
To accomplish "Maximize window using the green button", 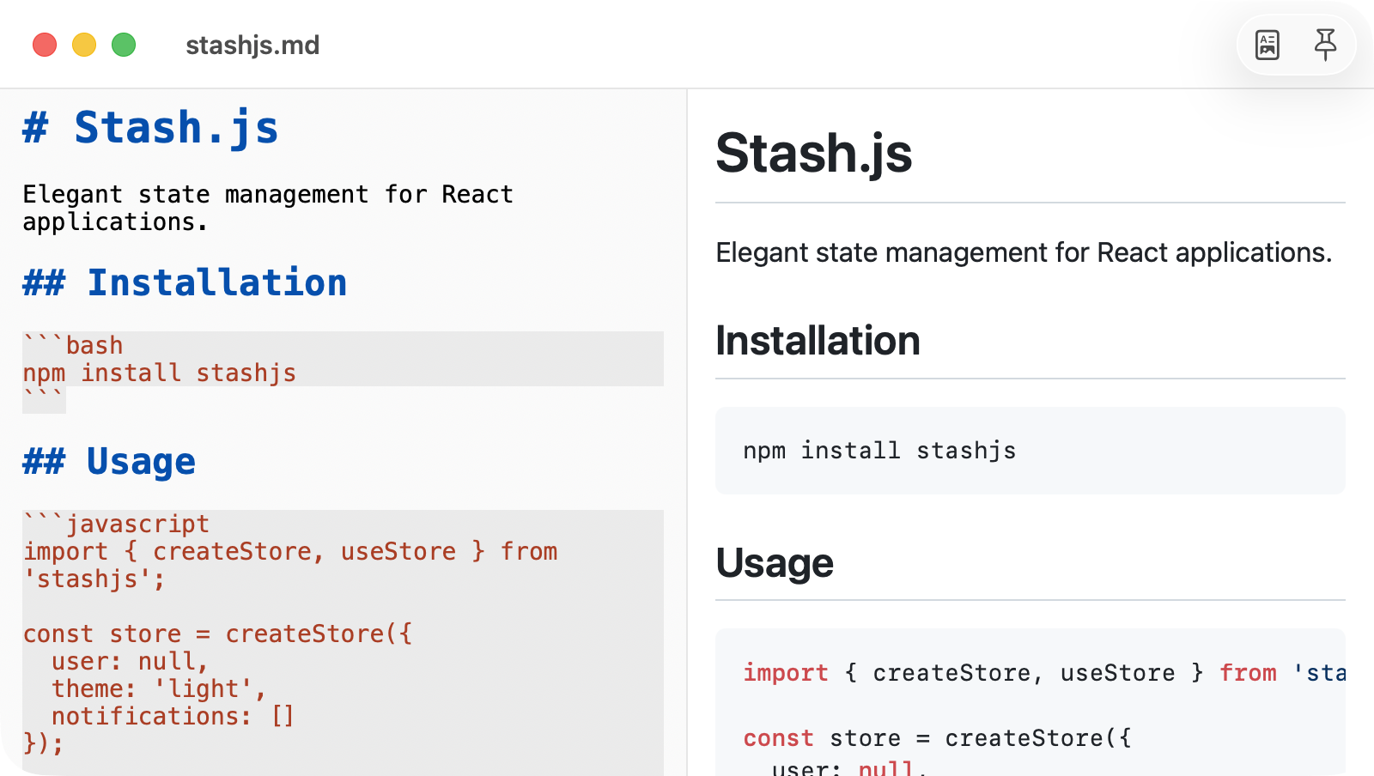I will click(x=124, y=45).
